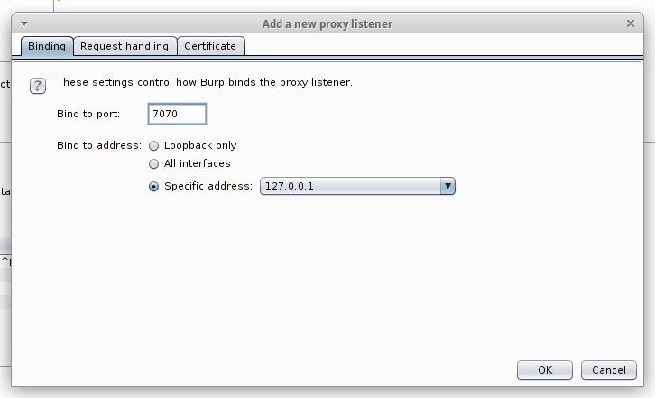Select the Specific address radio button

point(154,187)
